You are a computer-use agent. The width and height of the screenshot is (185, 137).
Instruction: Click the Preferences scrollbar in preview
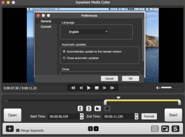point(143,40)
